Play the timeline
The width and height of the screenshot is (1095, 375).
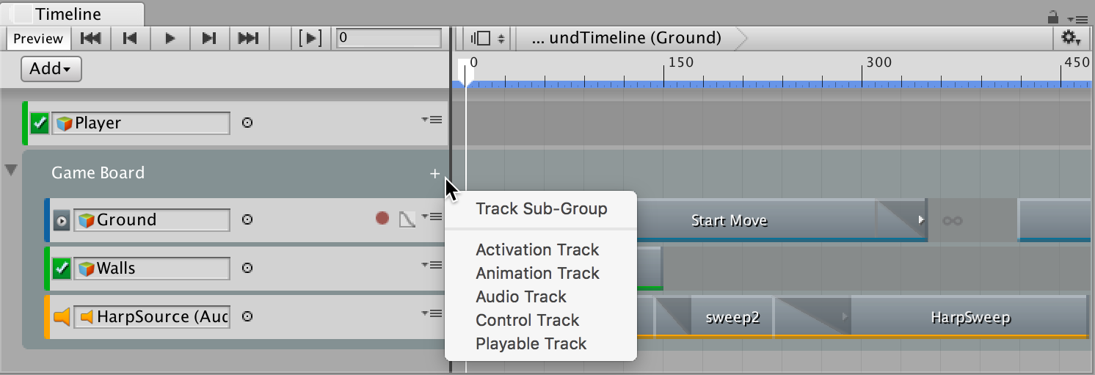tap(170, 38)
